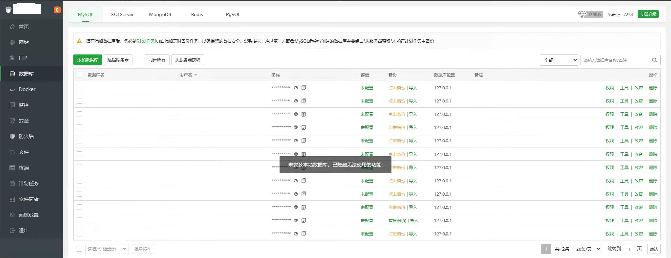Open the terminal icon in sidebar

click(12, 168)
